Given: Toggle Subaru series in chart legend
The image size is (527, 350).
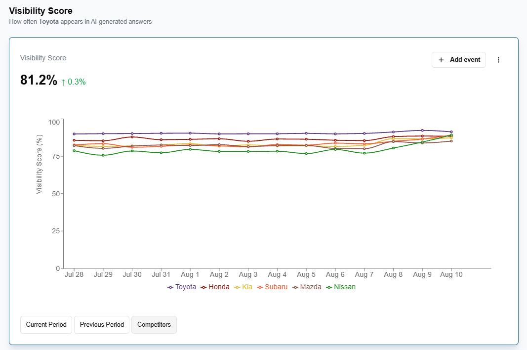Looking at the screenshot, I should (272, 287).
